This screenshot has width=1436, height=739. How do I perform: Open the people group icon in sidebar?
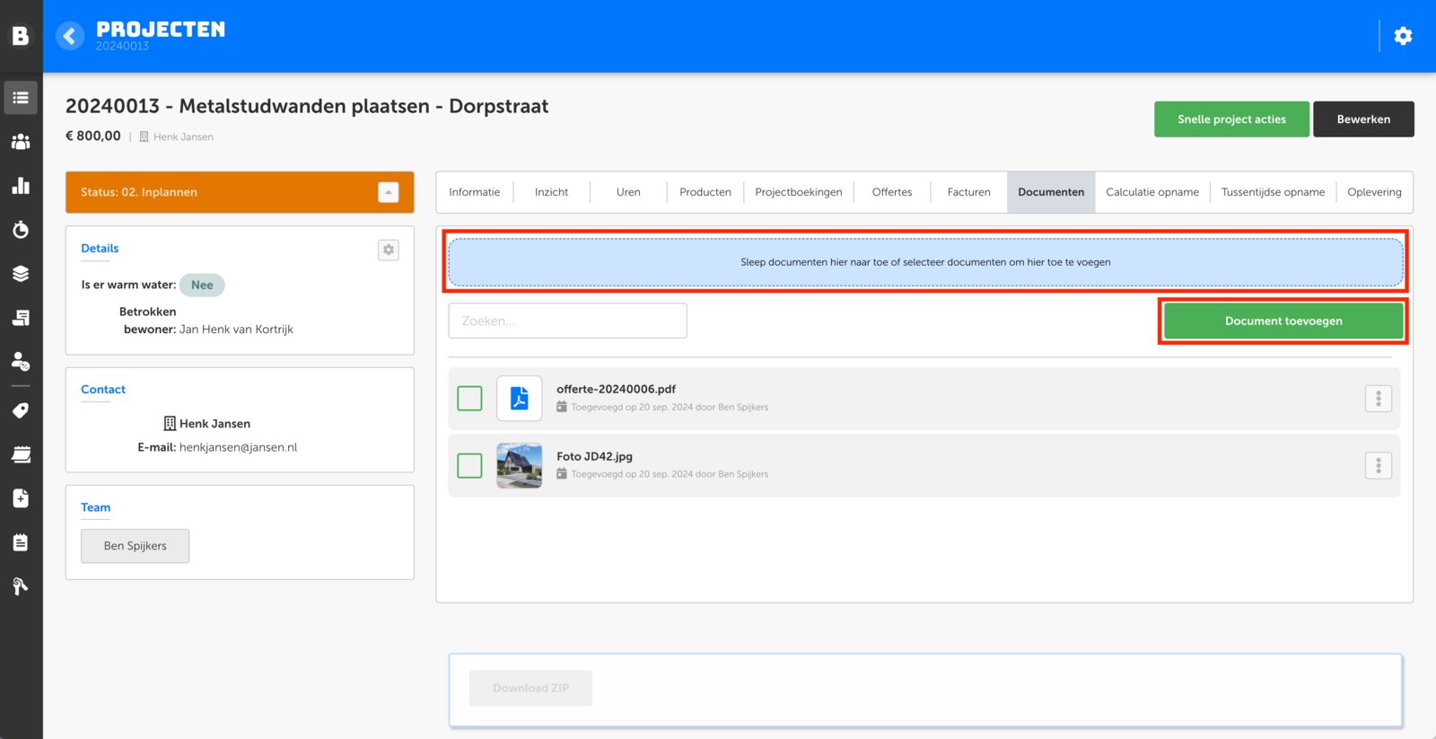pyautogui.click(x=21, y=142)
